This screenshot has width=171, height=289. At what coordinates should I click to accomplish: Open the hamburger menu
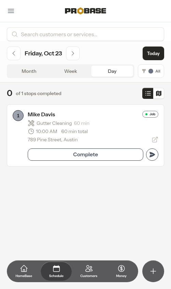coord(11,11)
